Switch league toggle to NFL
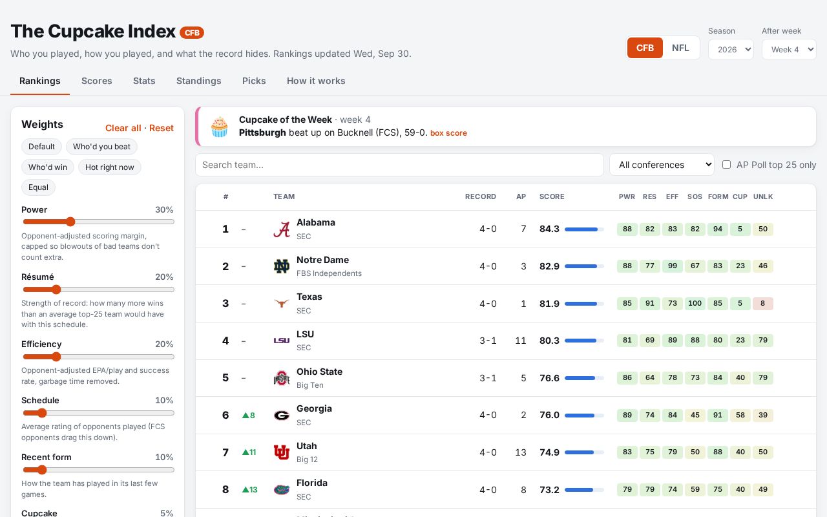 click(680, 48)
